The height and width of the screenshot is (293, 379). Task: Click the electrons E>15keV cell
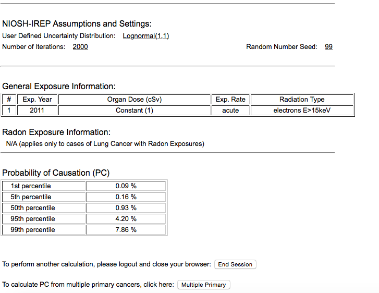click(x=302, y=111)
